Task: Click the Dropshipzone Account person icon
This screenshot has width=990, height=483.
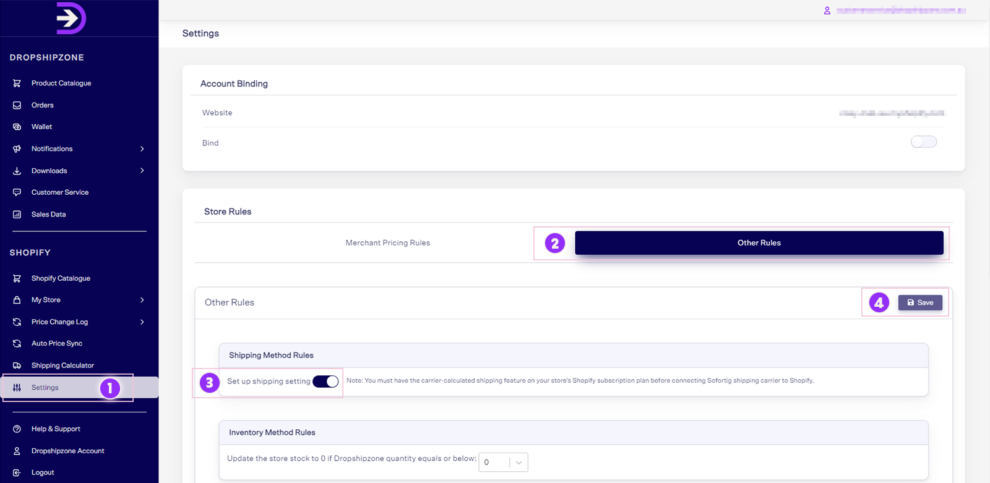Action: click(17, 451)
